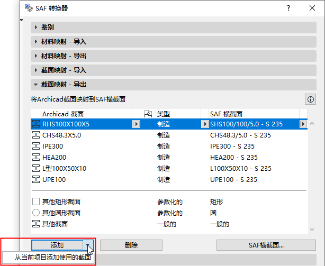Click SAF value UPE100 - S 235
Image resolution: width=325 pixels, height=266 pixels.
point(233,179)
